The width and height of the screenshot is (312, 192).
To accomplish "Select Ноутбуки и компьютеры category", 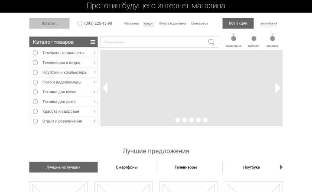I will [63, 72].
